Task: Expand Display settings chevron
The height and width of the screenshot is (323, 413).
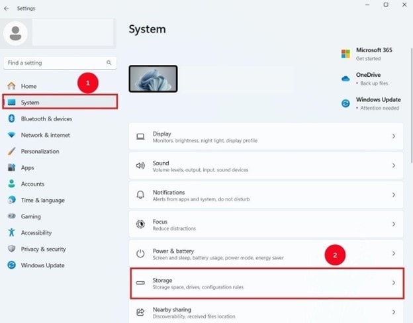Action: (394, 136)
